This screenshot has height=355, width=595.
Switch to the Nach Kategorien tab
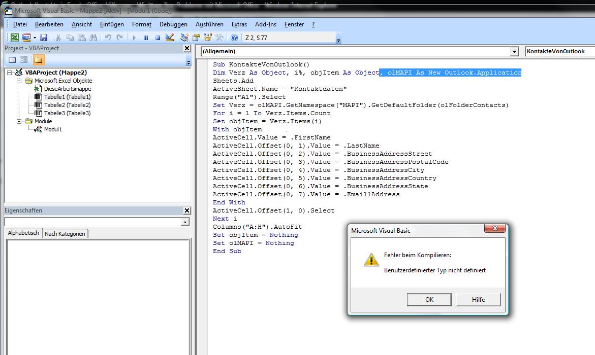tap(65, 234)
